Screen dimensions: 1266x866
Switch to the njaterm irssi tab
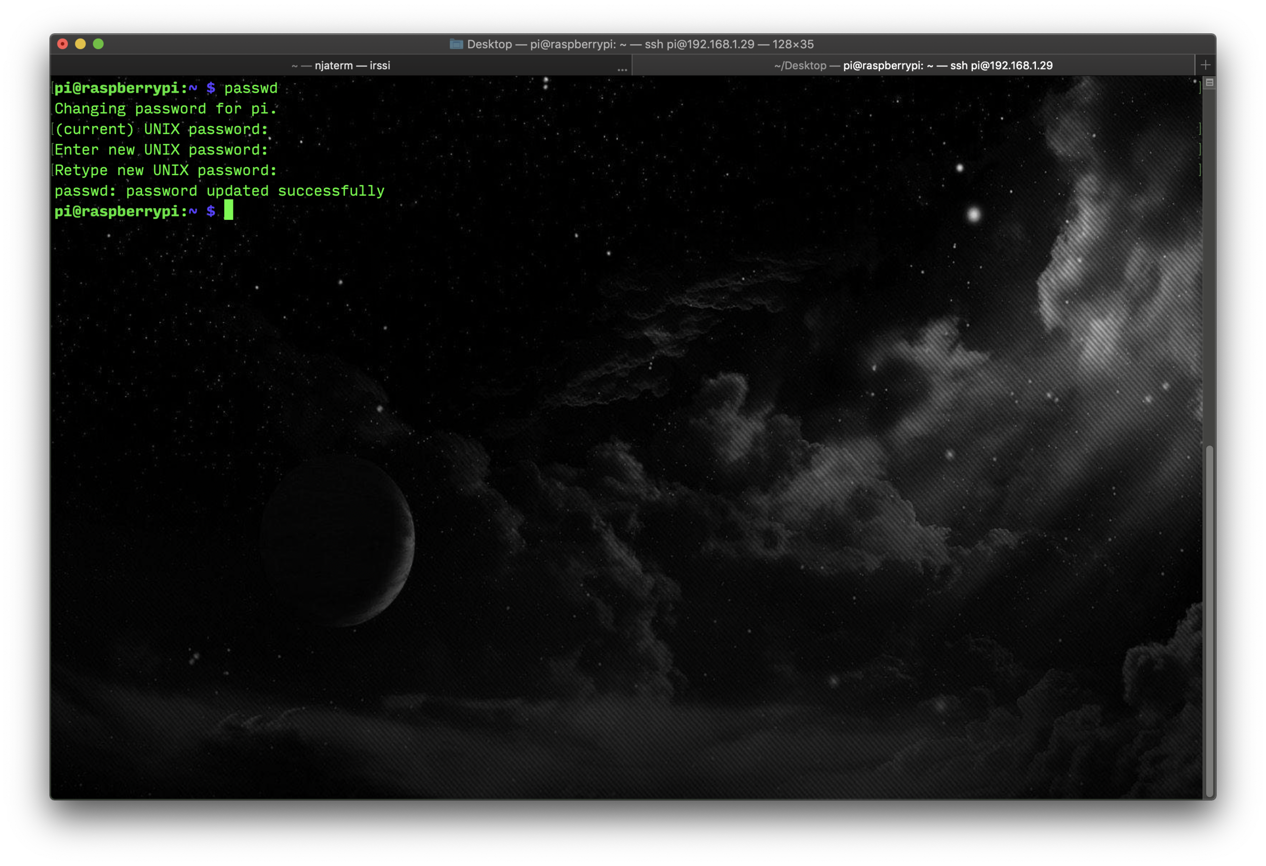(341, 65)
